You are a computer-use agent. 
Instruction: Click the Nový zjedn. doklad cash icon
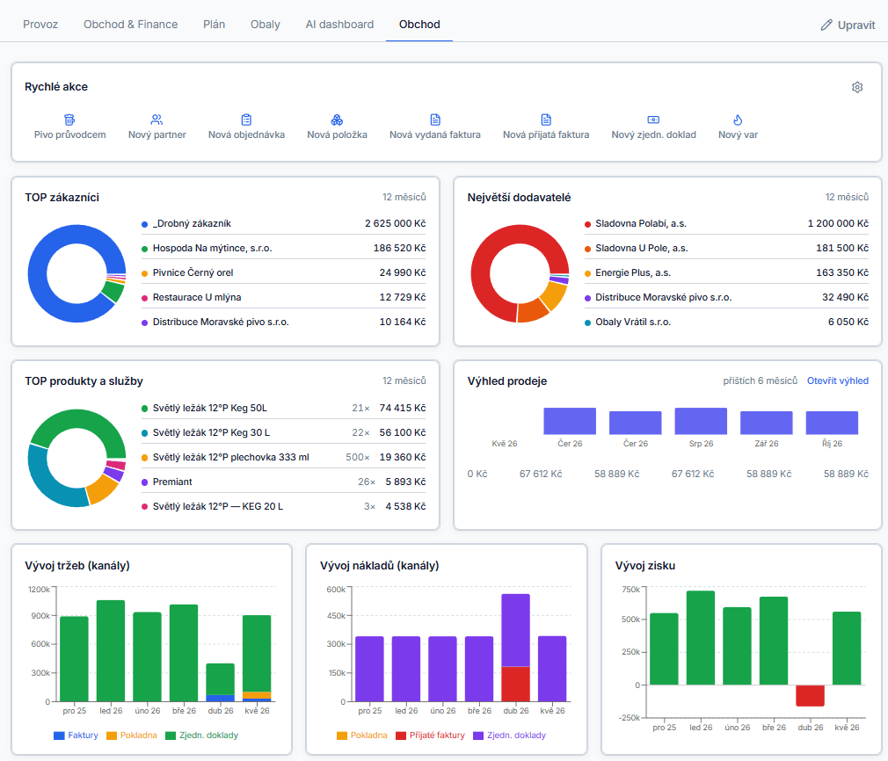653,120
